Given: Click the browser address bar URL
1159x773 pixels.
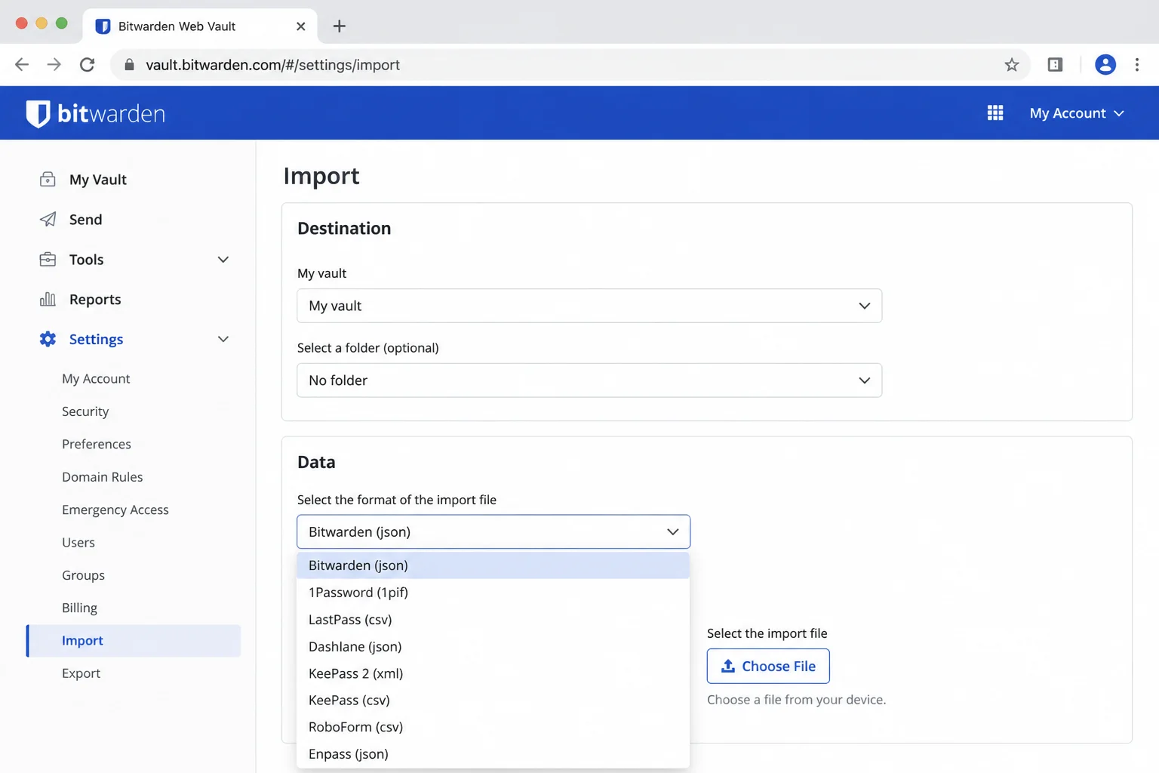Looking at the screenshot, I should click(273, 65).
